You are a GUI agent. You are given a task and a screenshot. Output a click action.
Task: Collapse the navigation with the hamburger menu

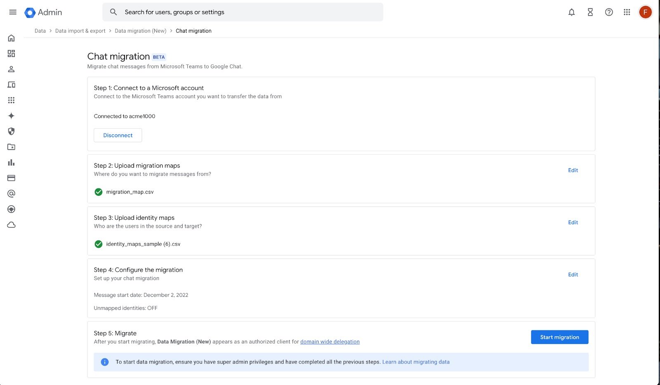point(13,12)
